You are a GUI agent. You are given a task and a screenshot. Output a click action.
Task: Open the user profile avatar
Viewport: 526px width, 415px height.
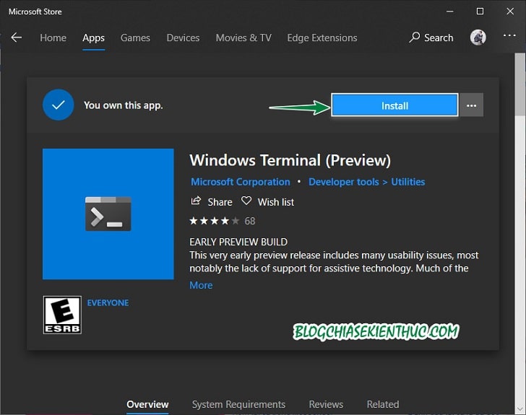pyautogui.click(x=478, y=38)
